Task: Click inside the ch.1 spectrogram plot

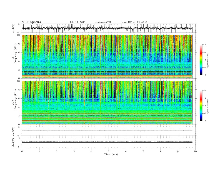Action: coord(107,57)
